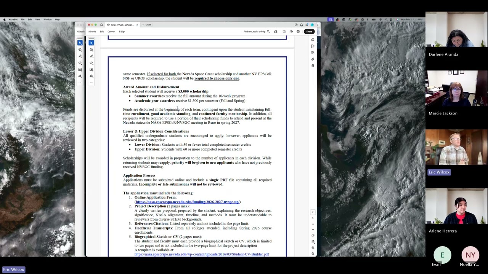Zoom in with the plus magnifier icon
The image size is (488, 274).
(313, 248)
